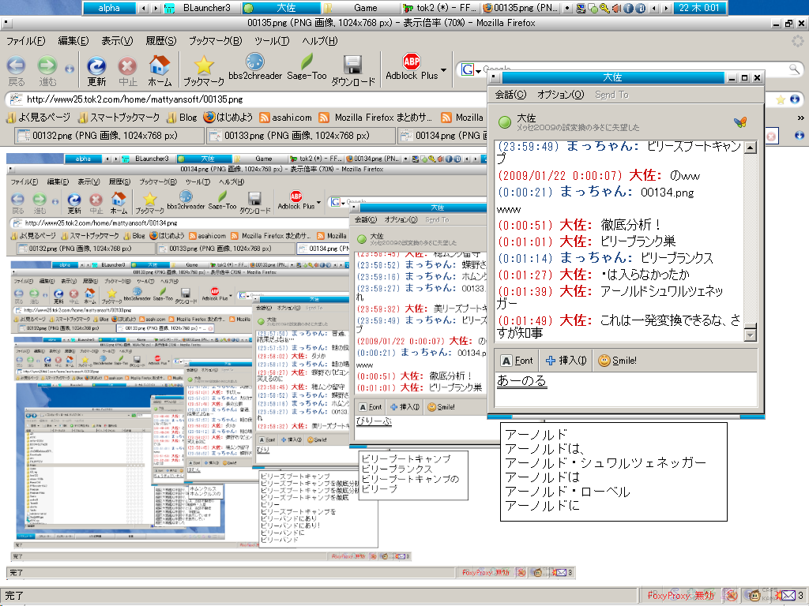This screenshot has width=809, height=606.
Task: Open BLauncher3 from the top taskbar
Action: (x=202, y=8)
